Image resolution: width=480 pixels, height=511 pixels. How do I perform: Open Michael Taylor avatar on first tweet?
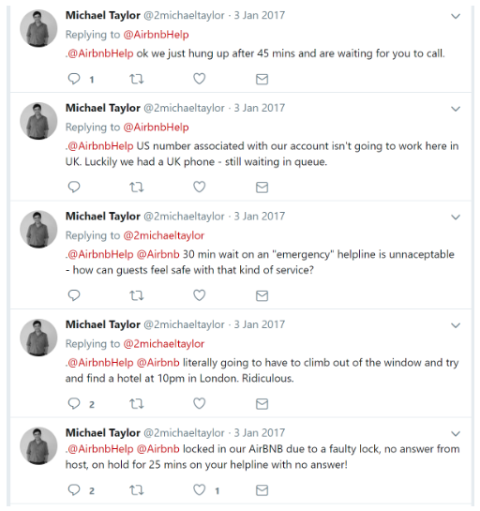[38, 28]
